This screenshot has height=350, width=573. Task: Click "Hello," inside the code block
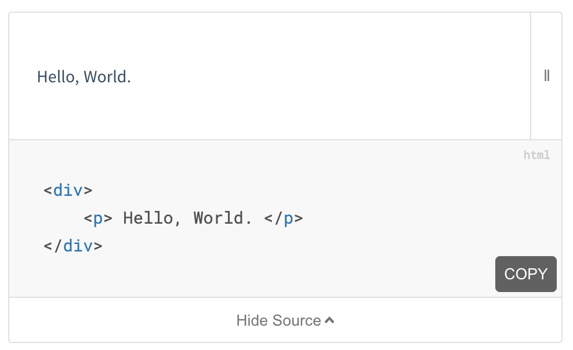[148, 218]
